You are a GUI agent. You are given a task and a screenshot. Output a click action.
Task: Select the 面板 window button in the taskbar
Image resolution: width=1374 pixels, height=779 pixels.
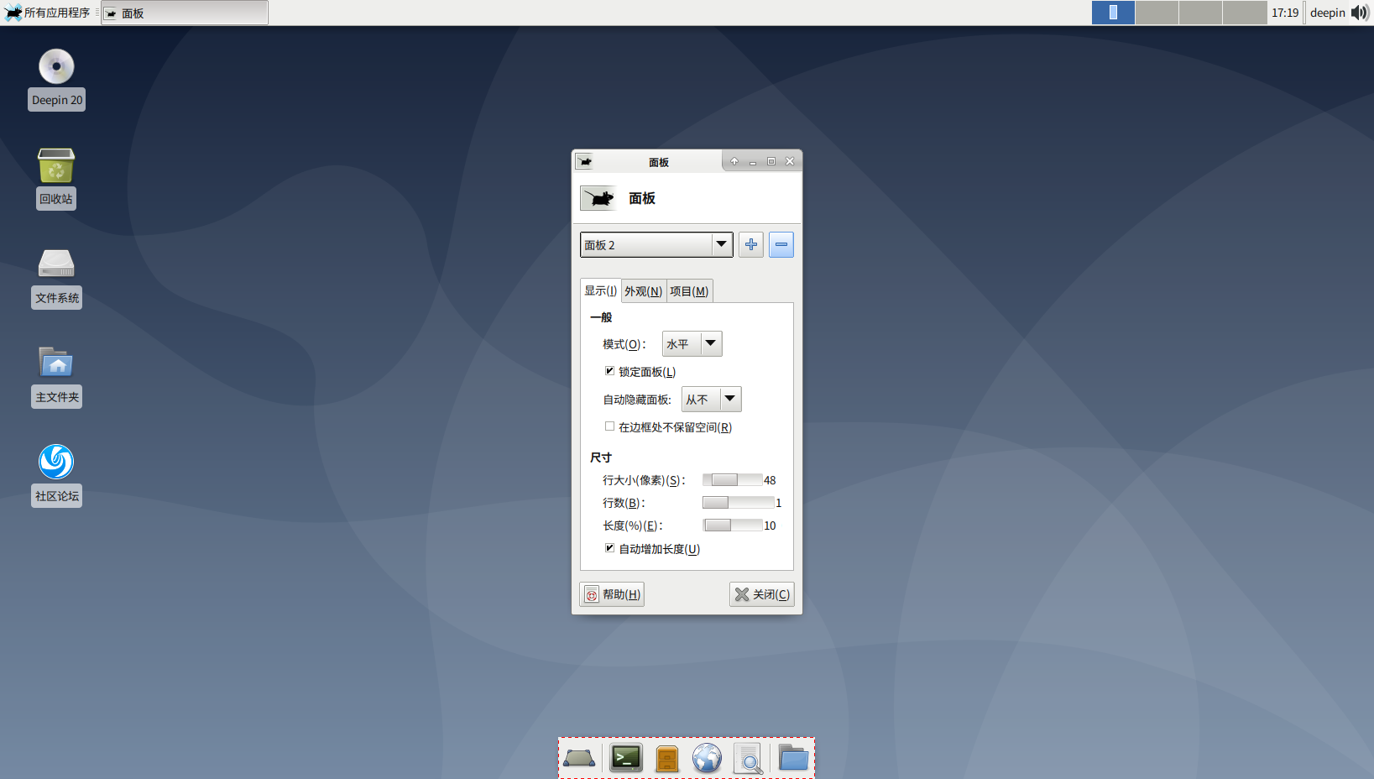coord(185,13)
